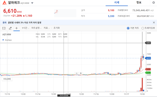The width and height of the screenshot is (157, 97).
Task: Expand the Overlays triangle
Action: (3, 40)
